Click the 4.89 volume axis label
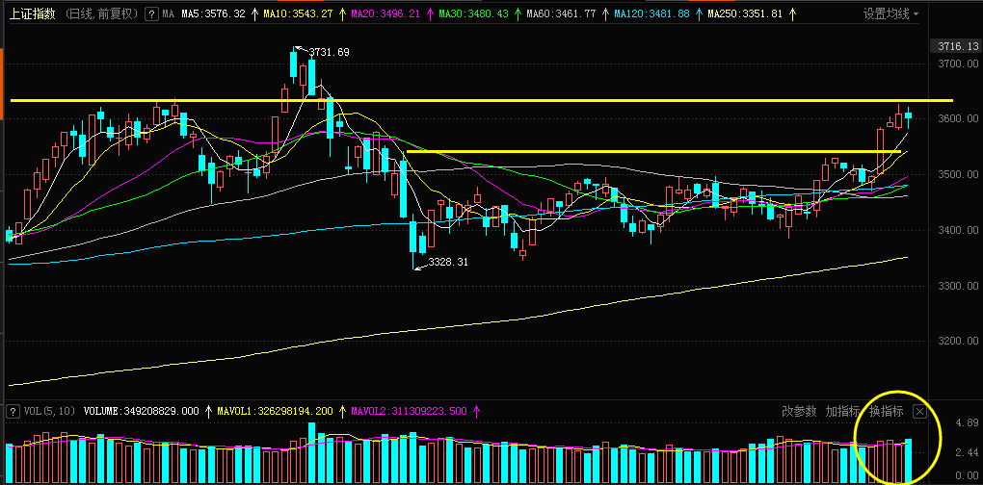The image size is (983, 485). click(968, 422)
